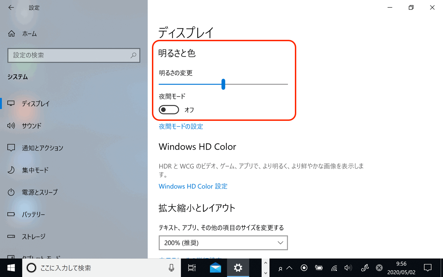Image resolution: width=443 pixels, height=277 pixels.
Task: Click the 夜間モードの設定 link
Action: [181, 126]
